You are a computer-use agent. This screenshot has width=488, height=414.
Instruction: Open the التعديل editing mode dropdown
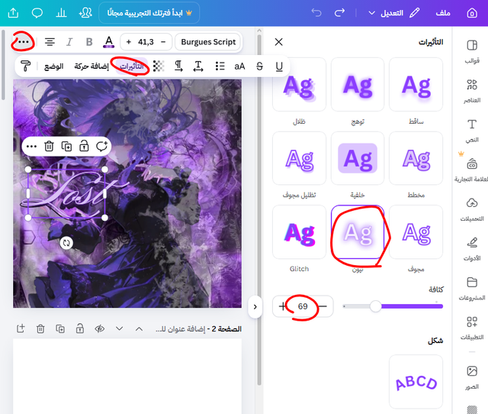393,13
